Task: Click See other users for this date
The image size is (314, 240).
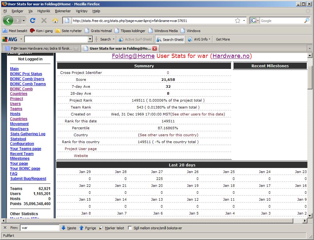Action: 198,114
